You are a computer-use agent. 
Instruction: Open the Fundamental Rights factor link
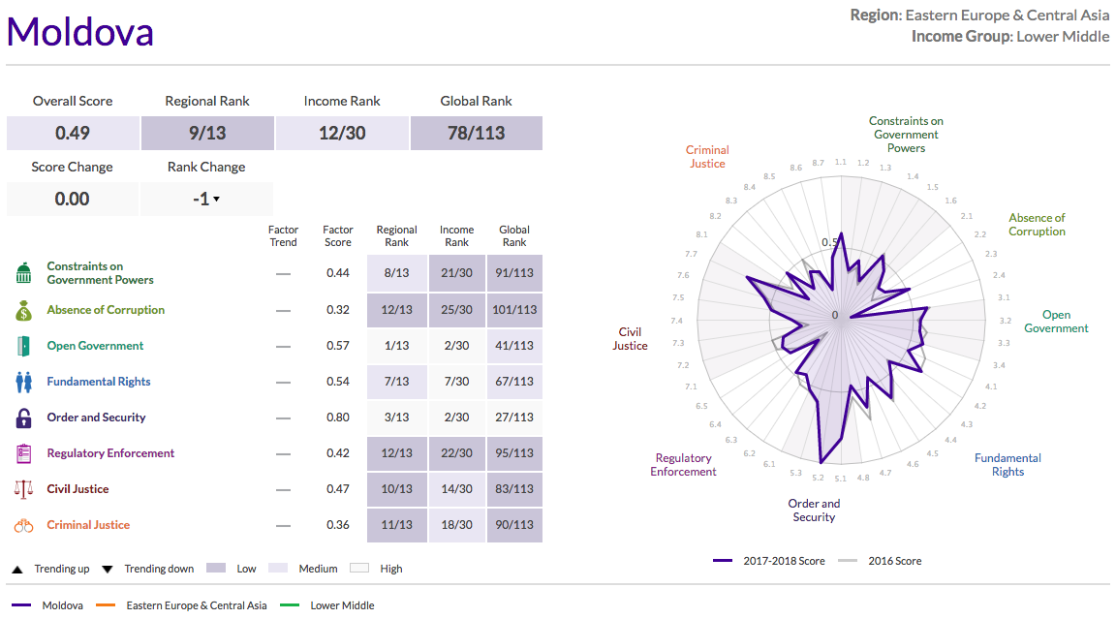[x=99, y=382]
